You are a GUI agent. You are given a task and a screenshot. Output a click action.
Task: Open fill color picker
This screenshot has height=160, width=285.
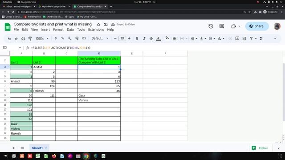[x=167, y=38]
